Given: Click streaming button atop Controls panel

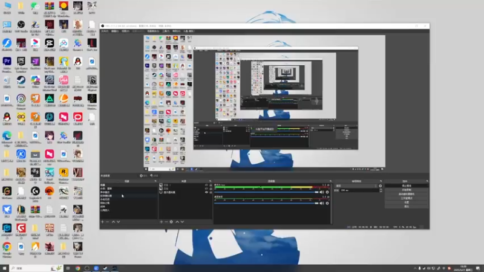Looking at the screenshot, I should tap(407, 186).
